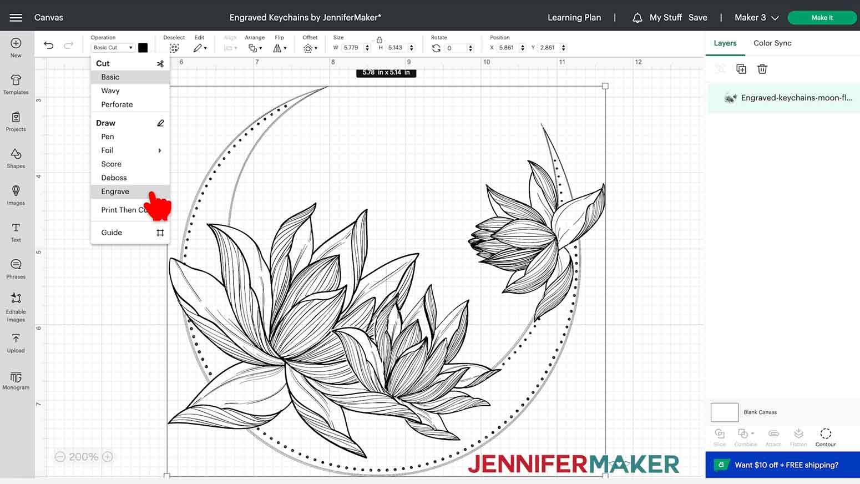This screenshot has width=860, height=484.
Task: Click the black operation color swatch
Action: [x=143, y=48]
